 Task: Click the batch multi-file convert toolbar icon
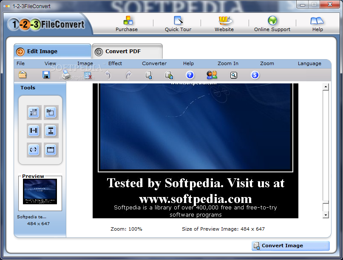tap(169, 75)
